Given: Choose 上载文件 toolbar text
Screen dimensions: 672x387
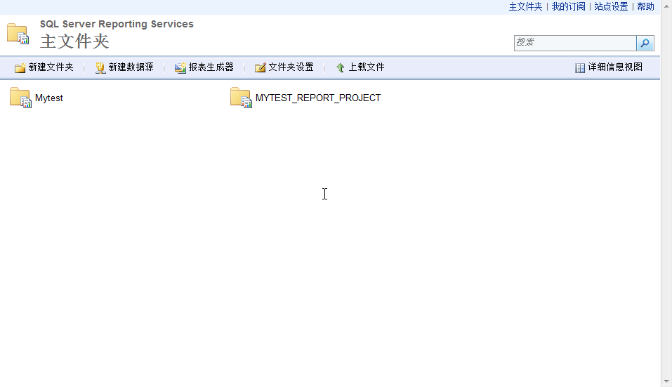Looking at the screenshot, I should click(367, 67).
